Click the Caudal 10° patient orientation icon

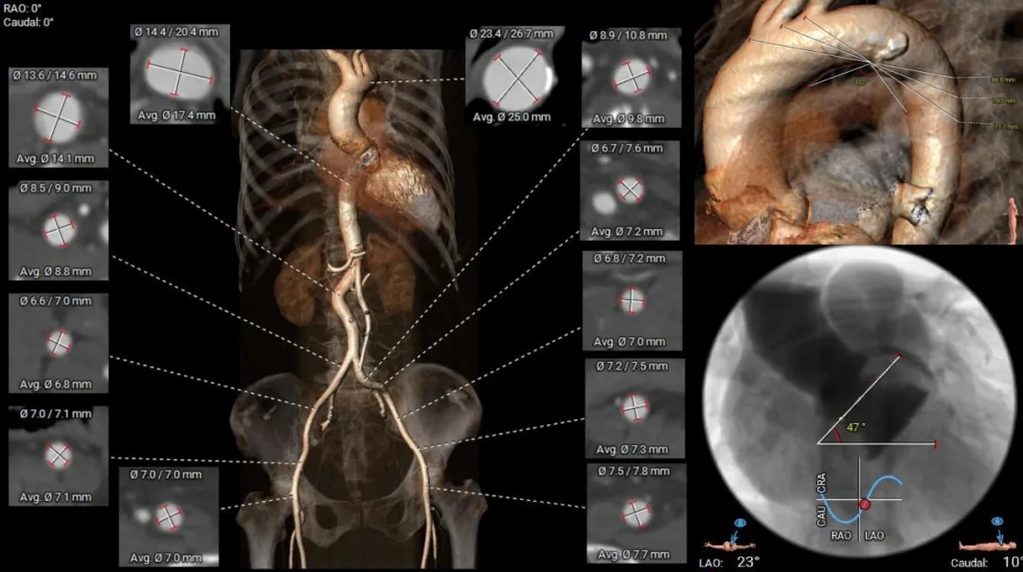pos(984,545)
